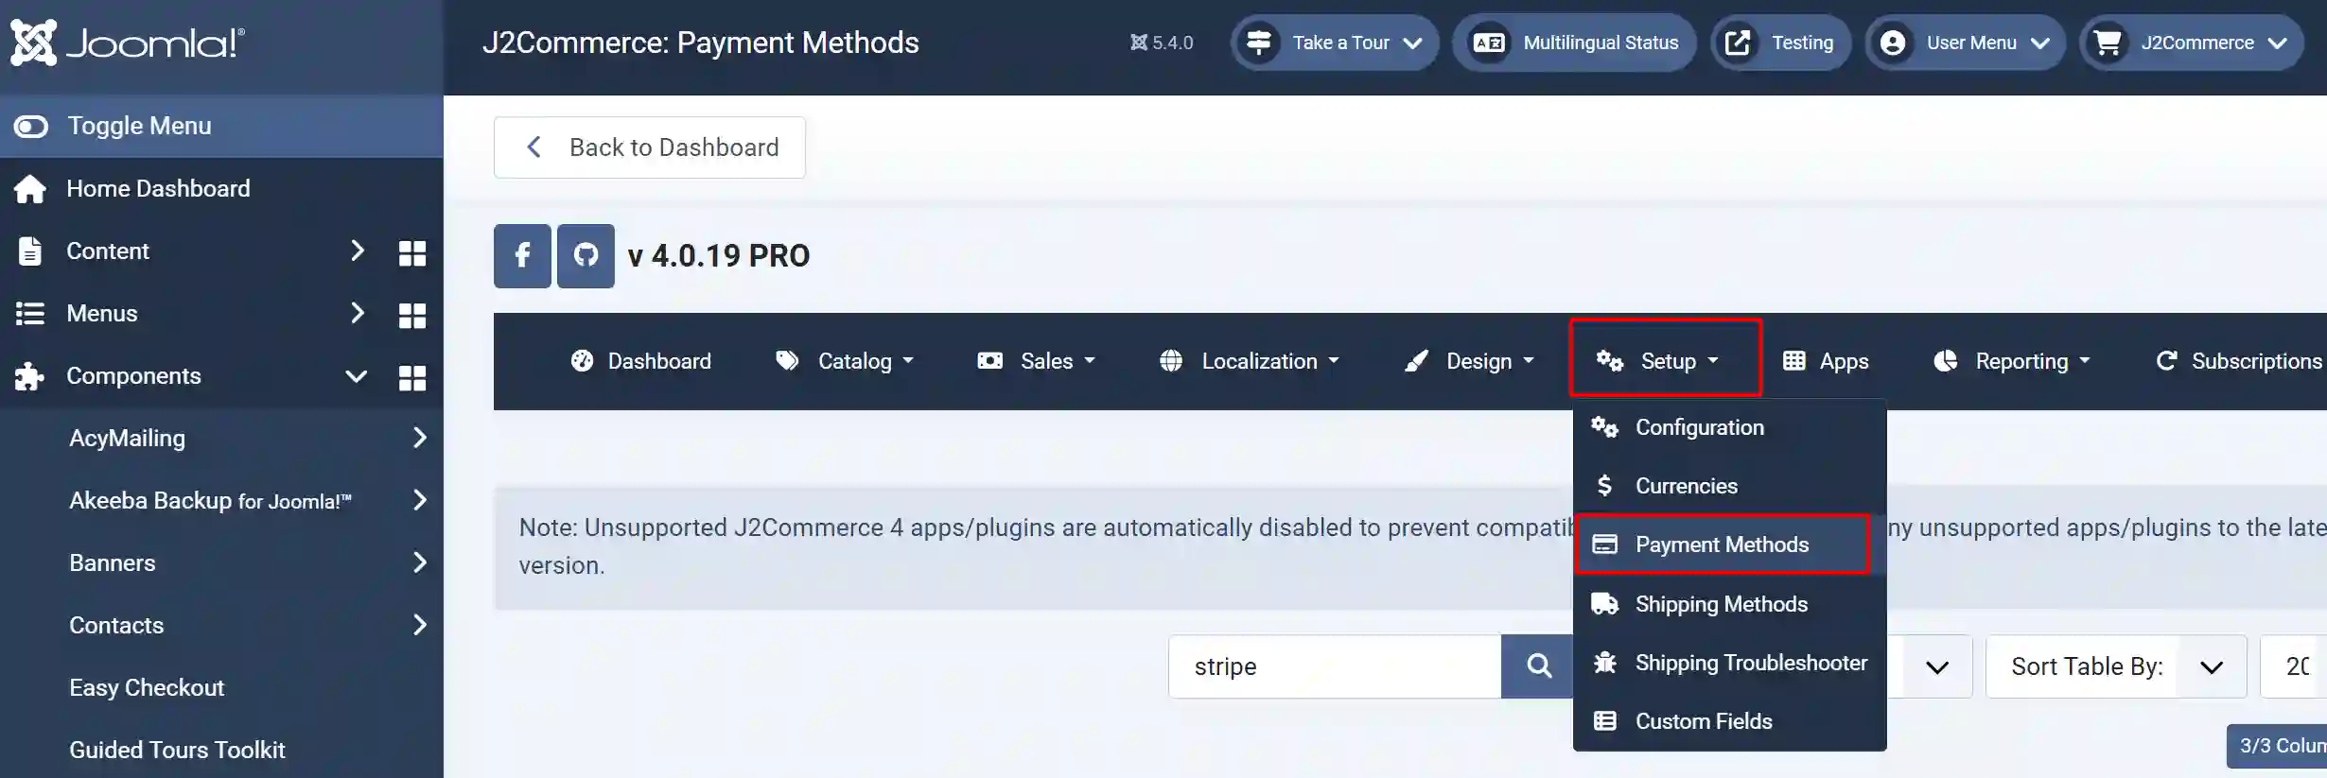This screenshot has height=778, width=2327.
Task: Click the search magnifier button
Action: click(x=1538, y=666)
